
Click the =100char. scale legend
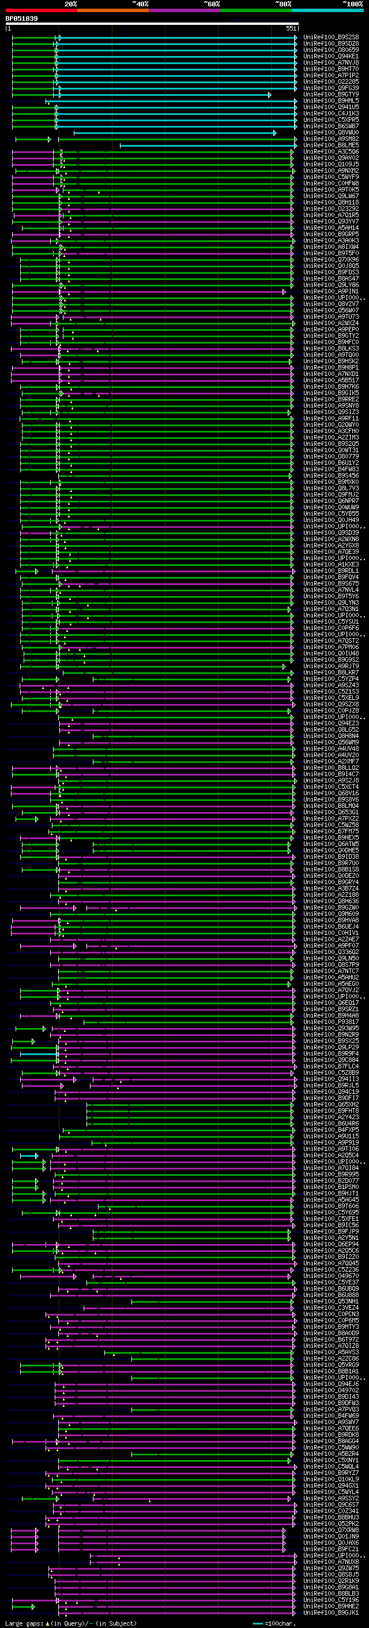coord(273,1623)
